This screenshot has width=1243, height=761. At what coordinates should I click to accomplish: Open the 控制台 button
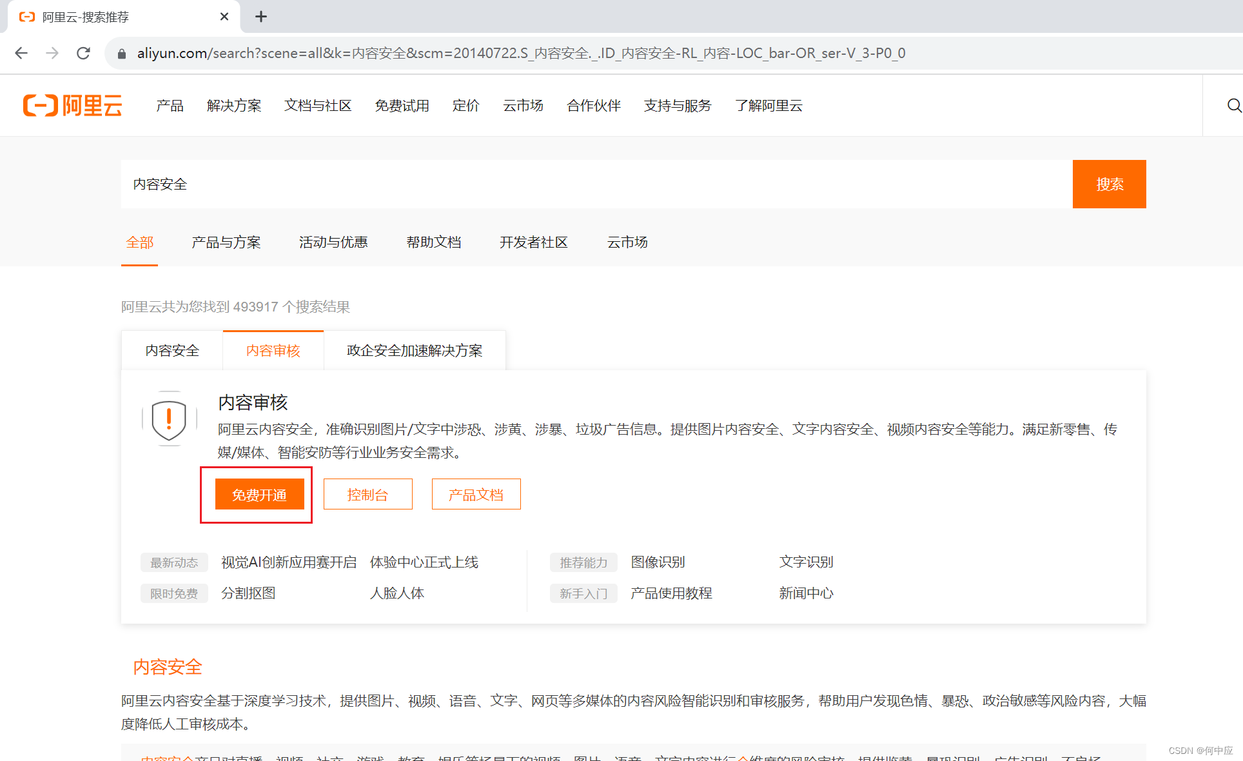click(x=367, y=495)
